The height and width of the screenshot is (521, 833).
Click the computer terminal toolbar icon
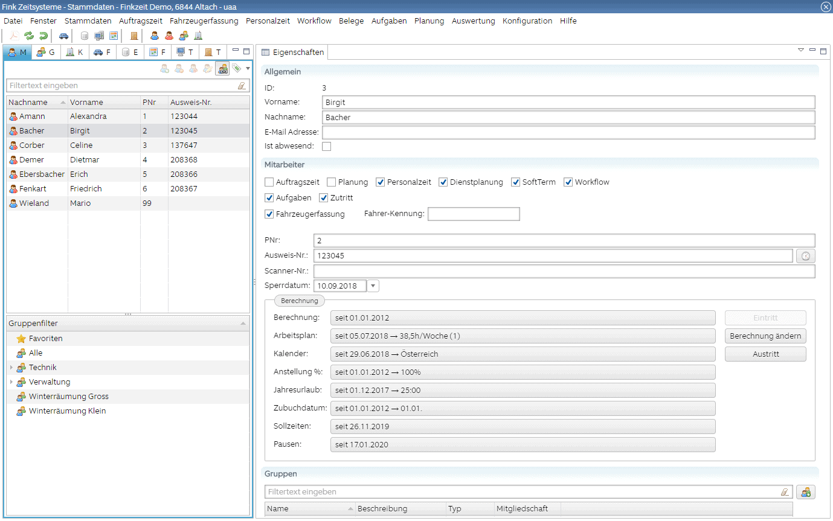[99, 36]
